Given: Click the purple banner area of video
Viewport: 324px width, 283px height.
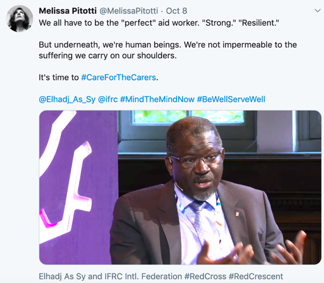Looking at the screenshot, I should tap(79, 187).
